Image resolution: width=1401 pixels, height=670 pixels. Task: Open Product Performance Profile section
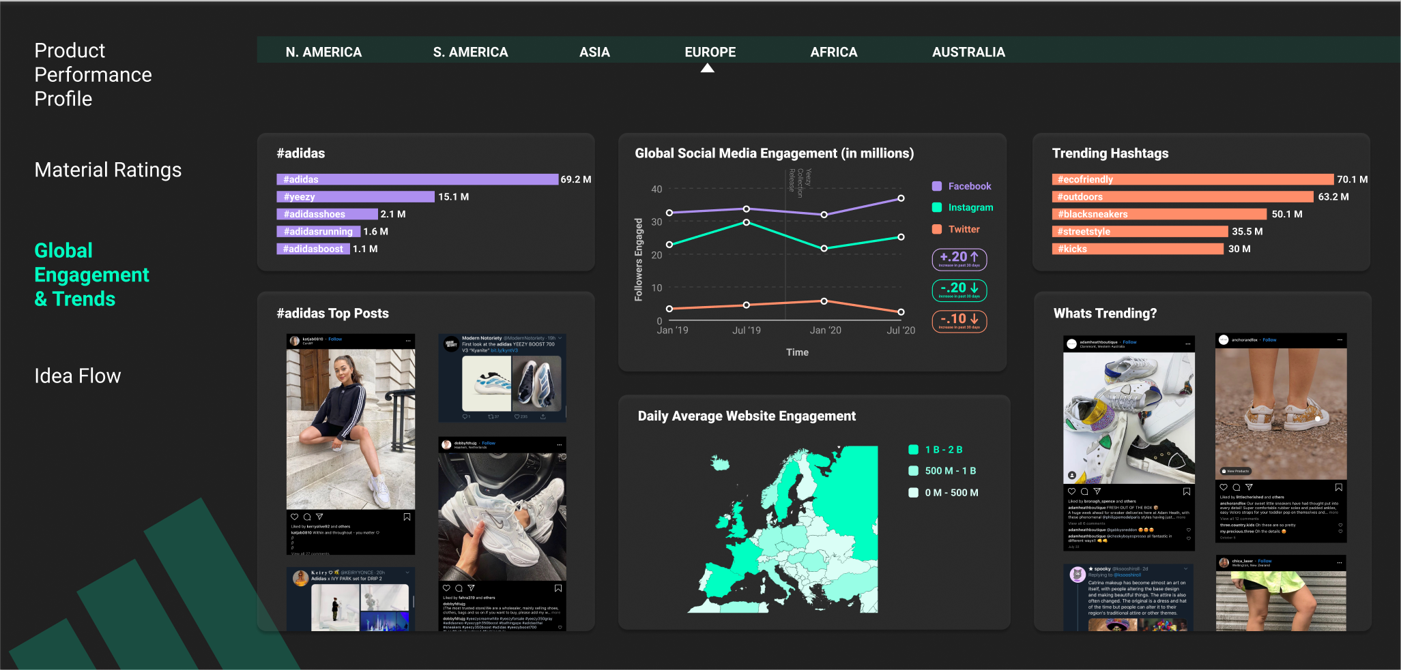(93, 74)
